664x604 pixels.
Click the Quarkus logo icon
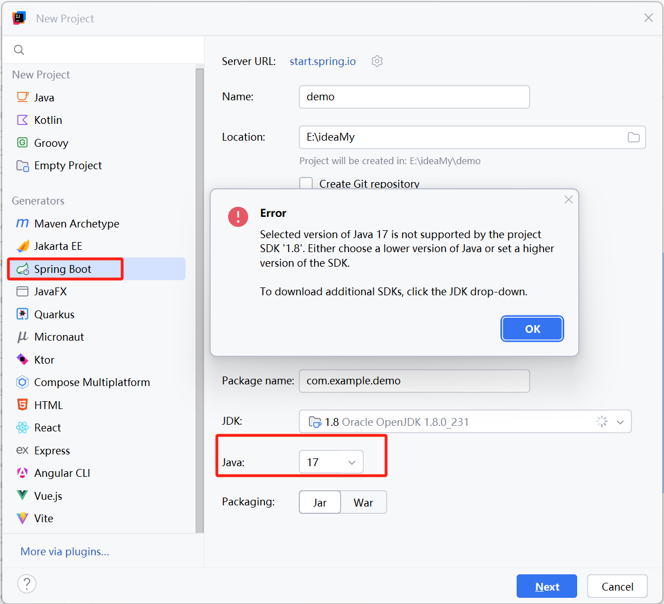pyautogui.click(x=22, y=314)
